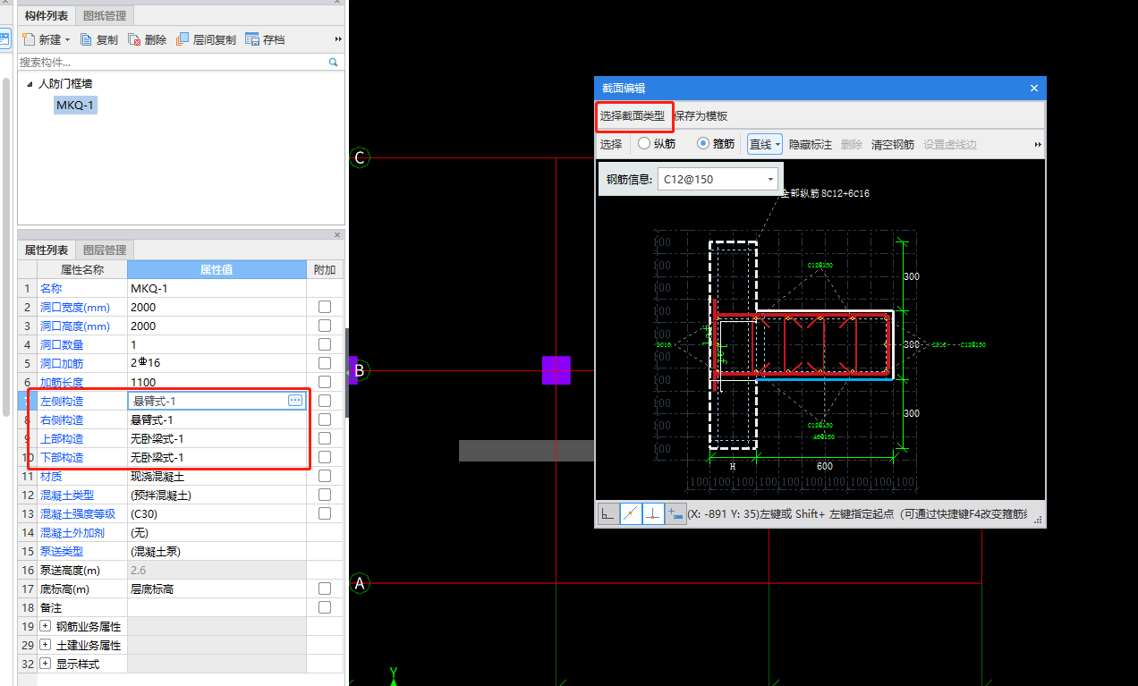Viewport: 1138px width, 686px height.
Task: Click the 名称 value cell MKQ-1
Action: tap(217, 288)
